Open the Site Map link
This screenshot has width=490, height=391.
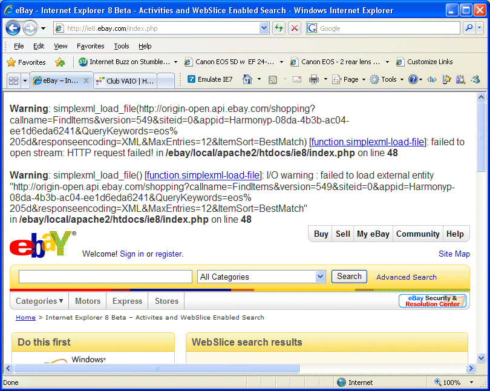pyautogui.click(x=454, y=254)
